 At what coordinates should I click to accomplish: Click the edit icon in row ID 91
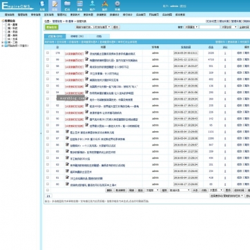87,112
